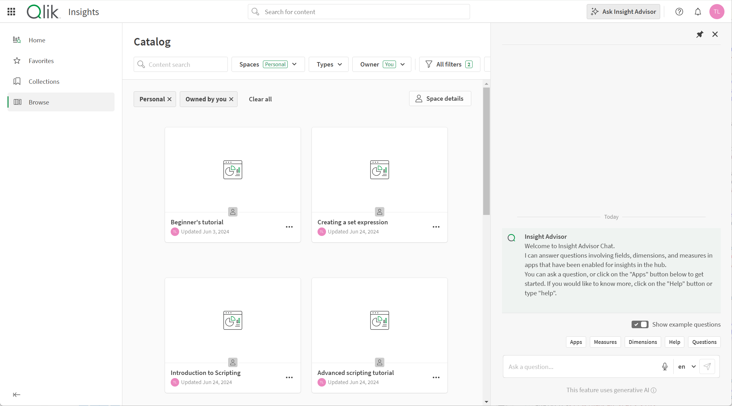Click the Home sidebar icon
This screenshot has height=406, width=732.
[x=18, y=40]
